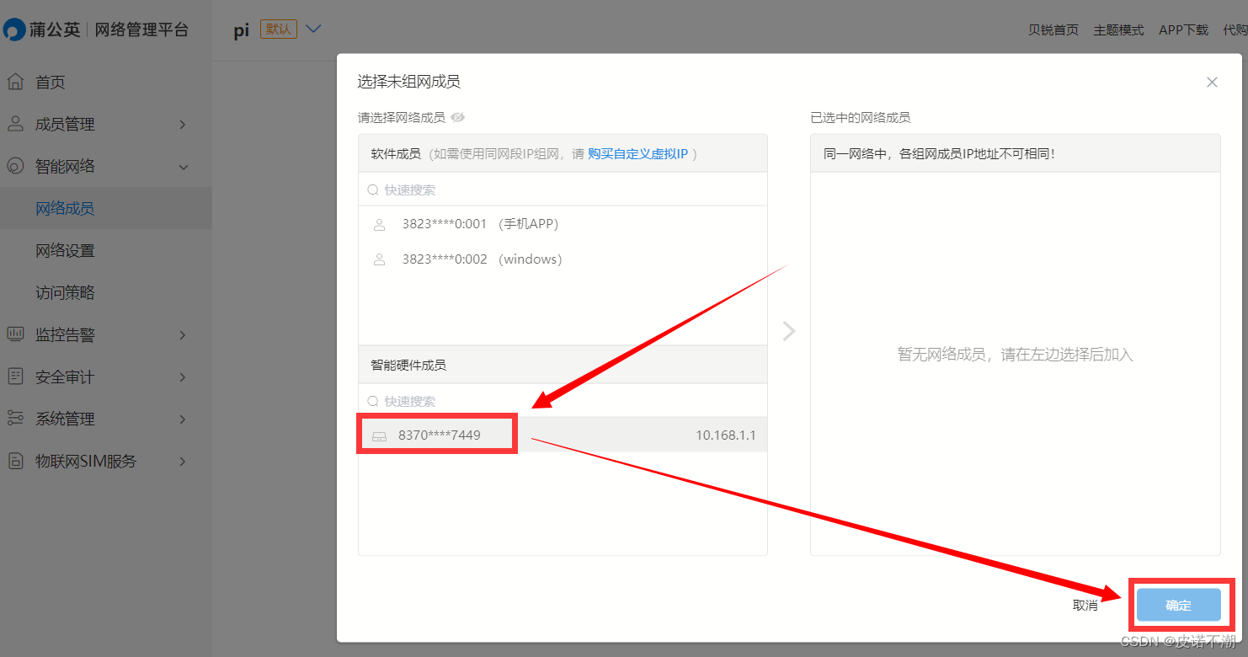The height and width of the screenshot is (657, 1248).
Task: Click the 确定 button
Action: tap(1178, 605)
